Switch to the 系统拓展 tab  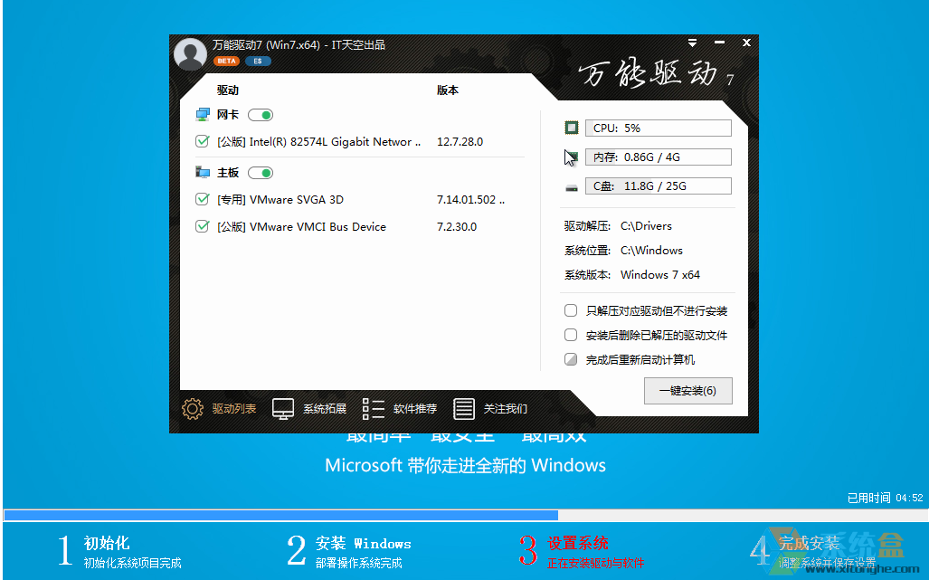pyautogui.click(x=325, y=409)
